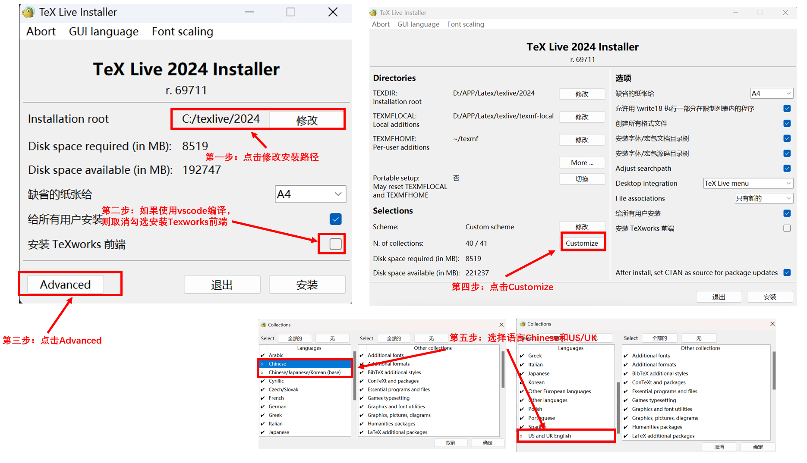Toggle the Czech/Slovak language collection

pos(306,390)
